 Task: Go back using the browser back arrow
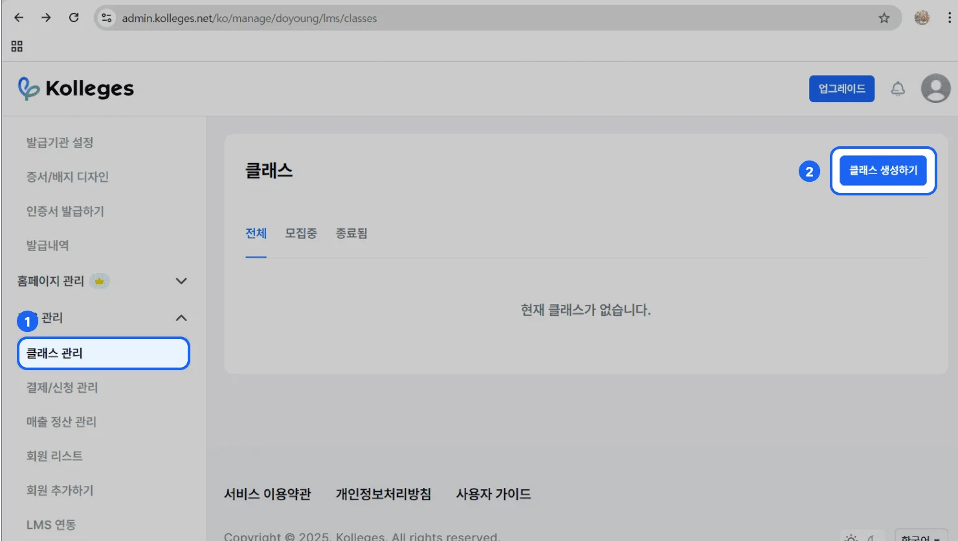coord(19,18)
